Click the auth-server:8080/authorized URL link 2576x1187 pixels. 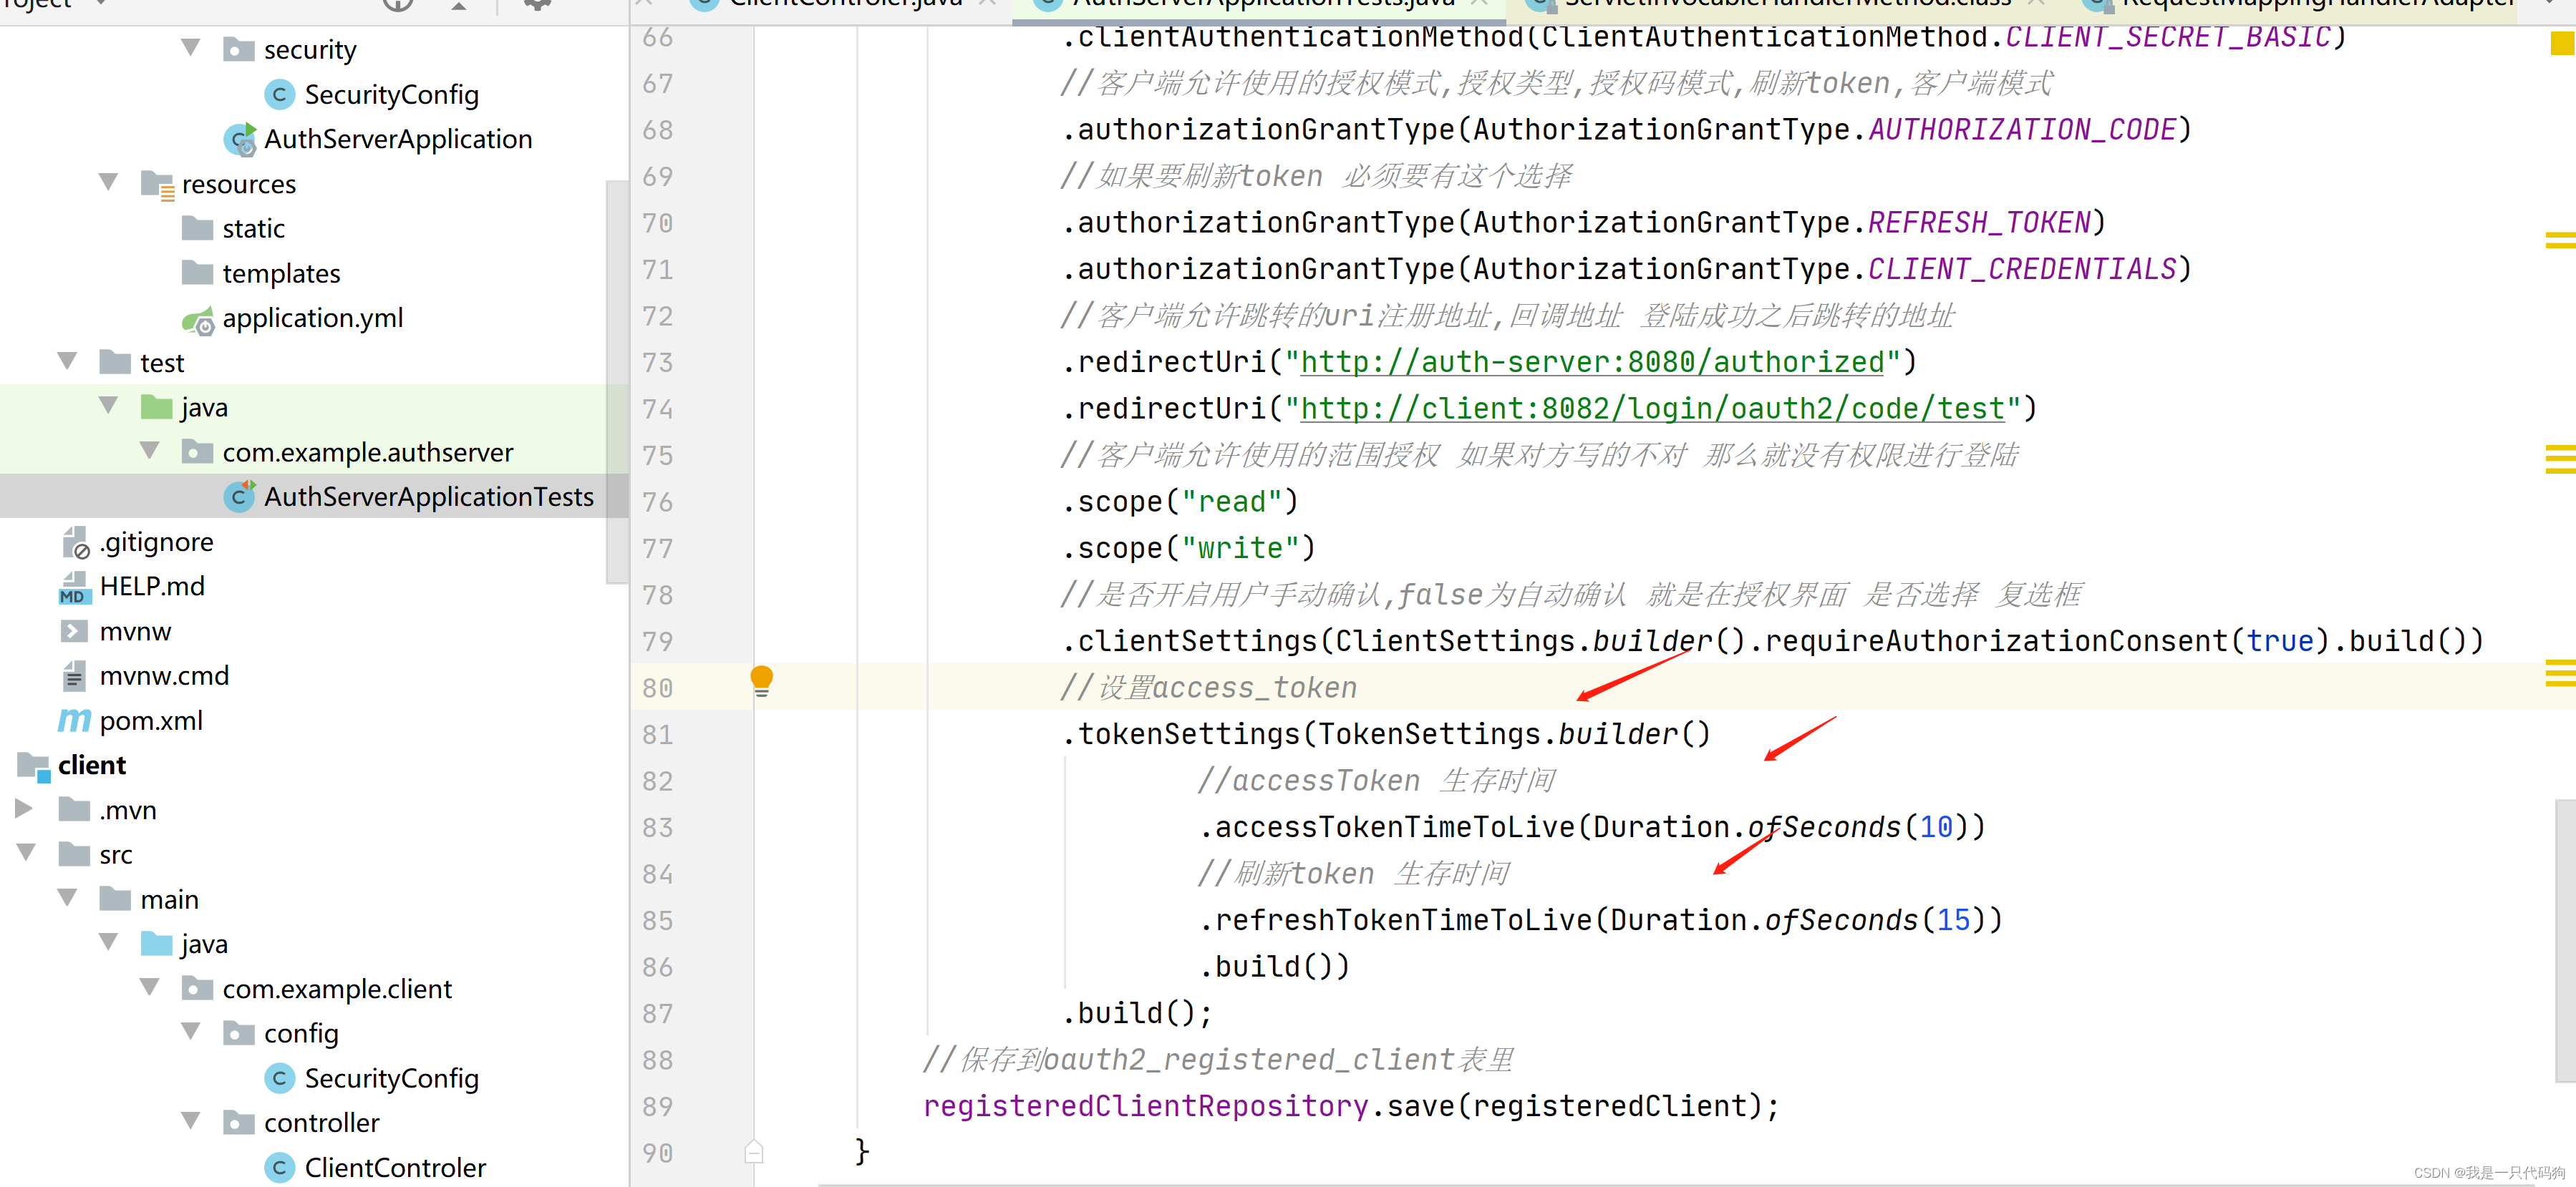pyautogui.click(x=1592, y=362)
